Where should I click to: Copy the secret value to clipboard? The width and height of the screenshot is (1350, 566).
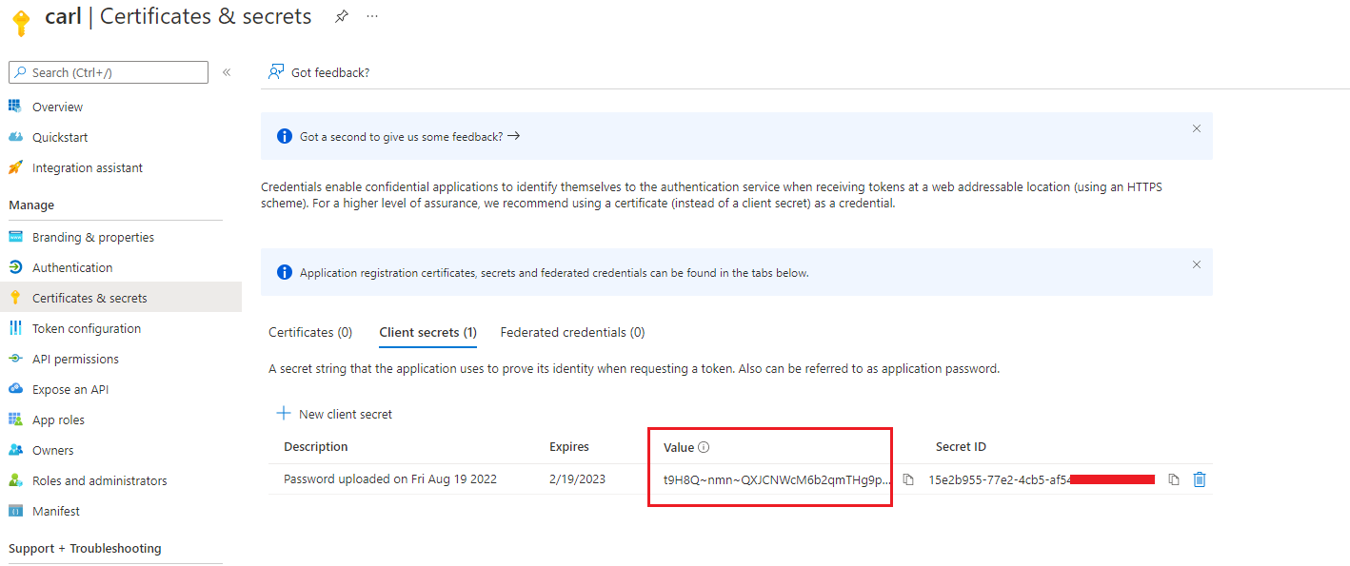click(x=908, y=479)
